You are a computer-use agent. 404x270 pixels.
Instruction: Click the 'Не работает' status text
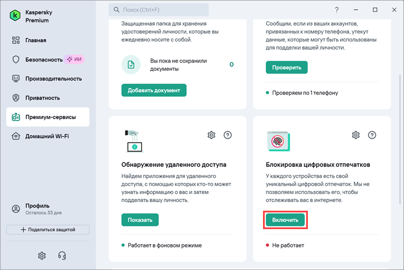(x=288, y=245)
